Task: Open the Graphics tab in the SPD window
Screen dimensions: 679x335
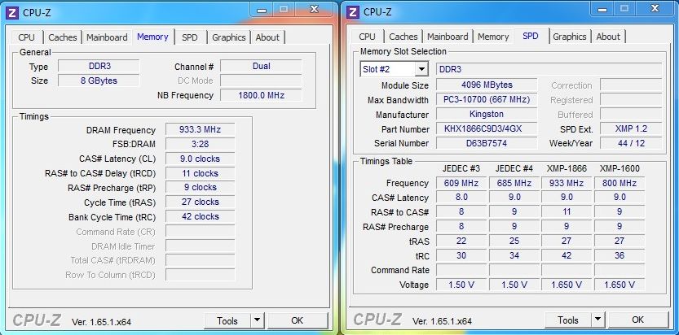Action: point(569,37)
